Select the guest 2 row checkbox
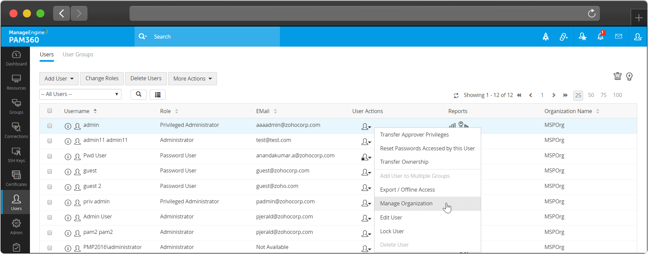The height and width of the screenshot is (254, 648). click(x=50, y=187)
